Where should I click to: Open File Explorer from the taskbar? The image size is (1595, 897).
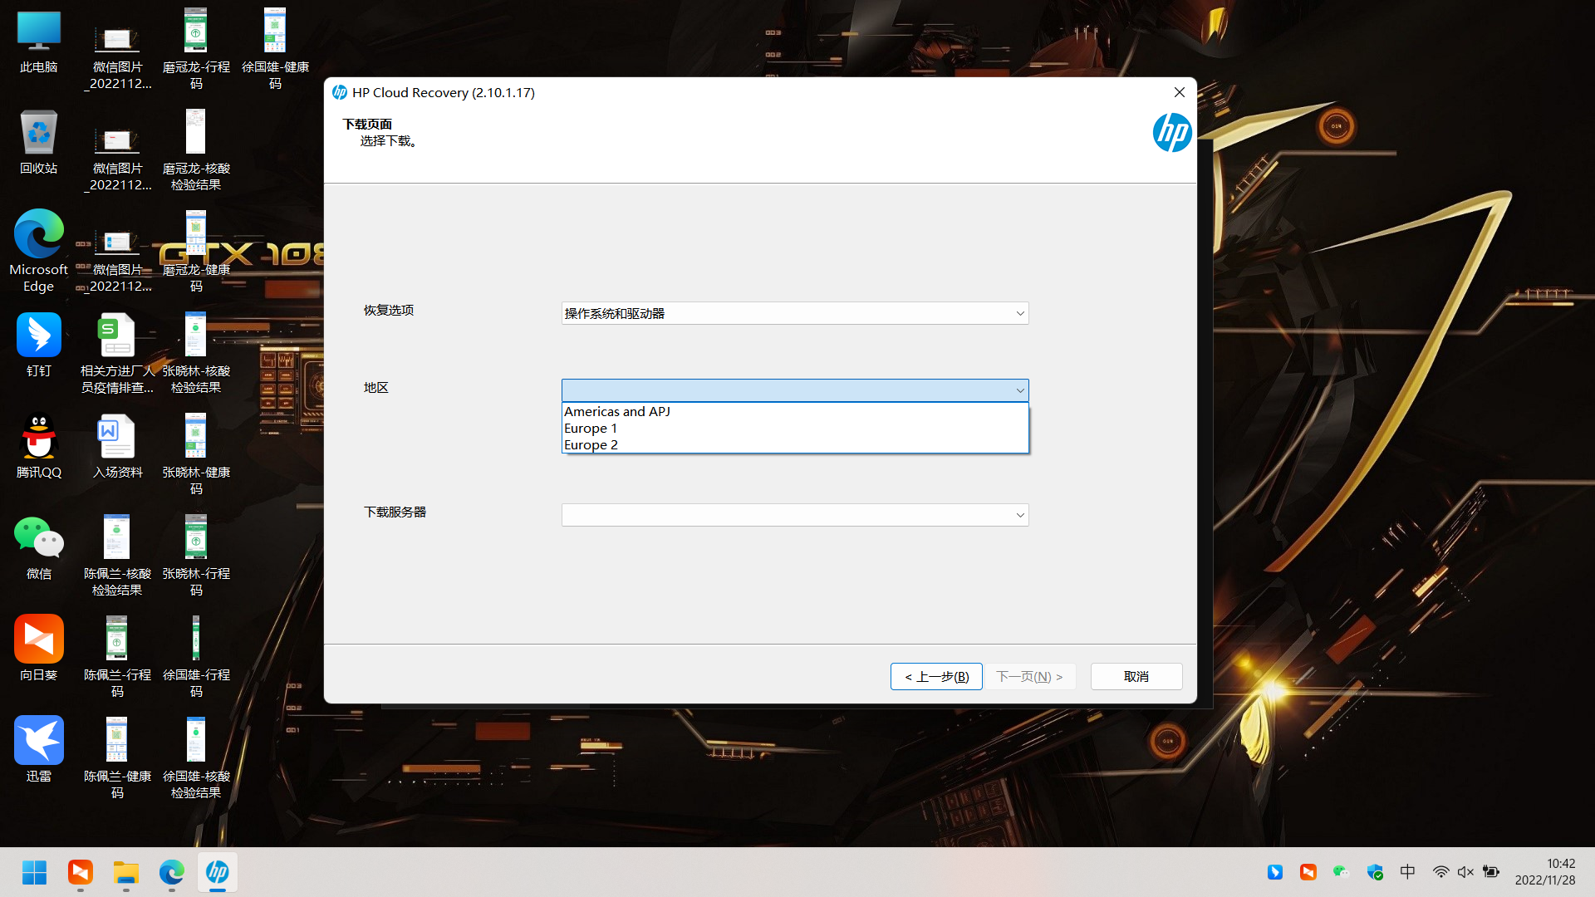click(125, 873)
